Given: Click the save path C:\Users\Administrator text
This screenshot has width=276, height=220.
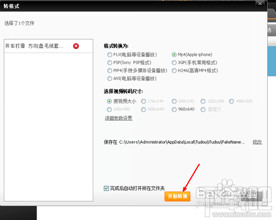Looking at the screenshot, I should (x=182, y=142).
